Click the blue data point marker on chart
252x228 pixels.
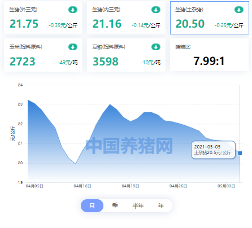[240, 154]
